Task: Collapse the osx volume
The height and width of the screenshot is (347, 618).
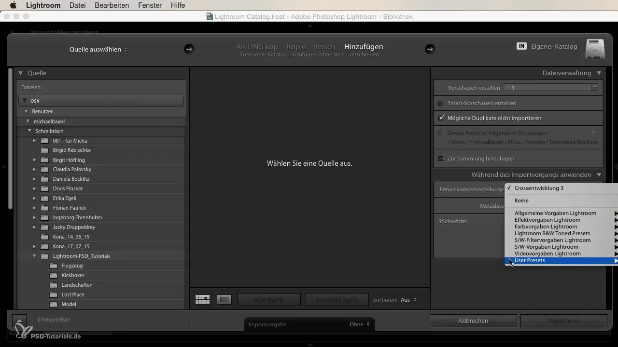Action: 25,101
